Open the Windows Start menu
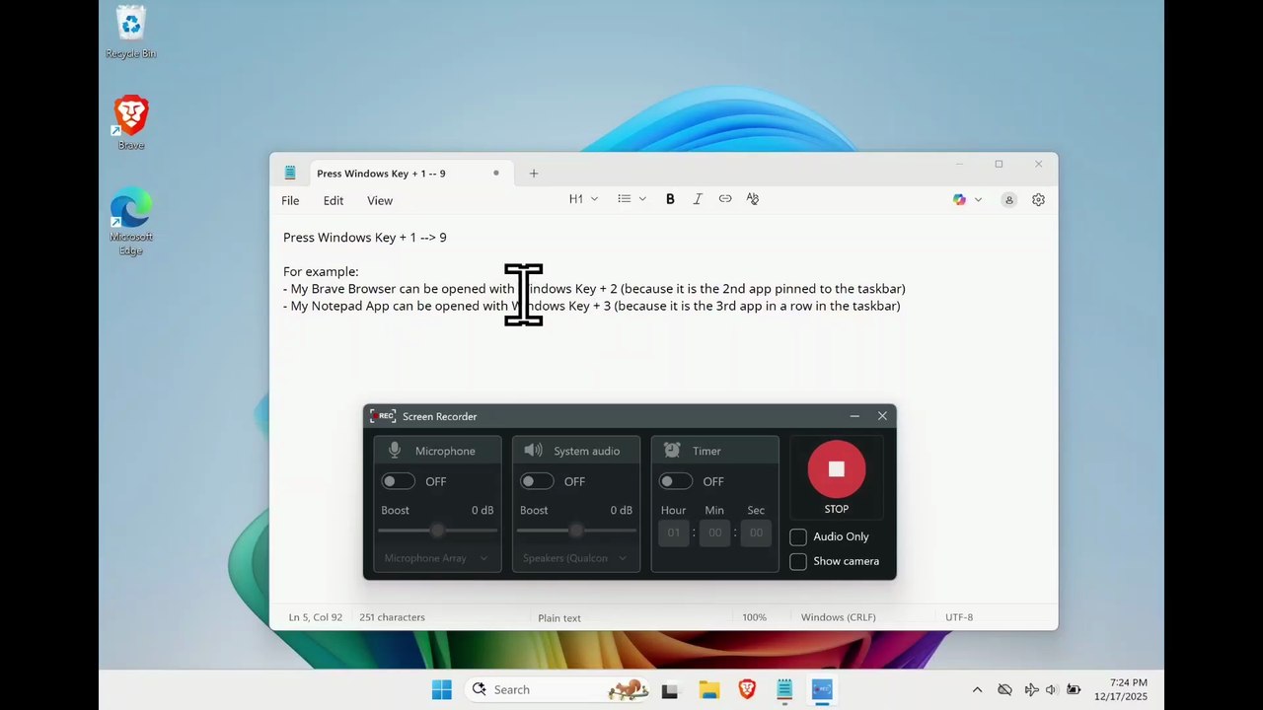 pyautogui.click(x=442, y=689)
